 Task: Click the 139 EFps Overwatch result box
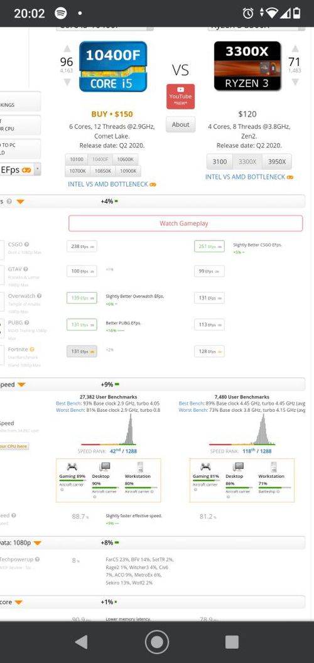coord(82,298)
